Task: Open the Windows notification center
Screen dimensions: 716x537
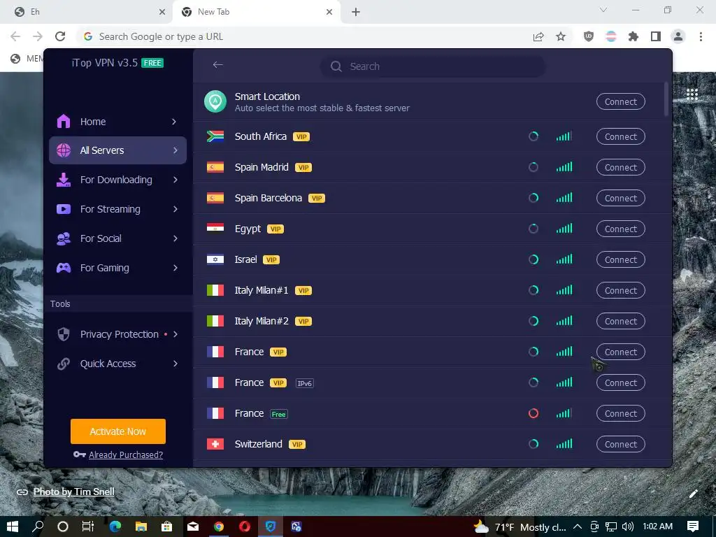Action: [693, 527]
